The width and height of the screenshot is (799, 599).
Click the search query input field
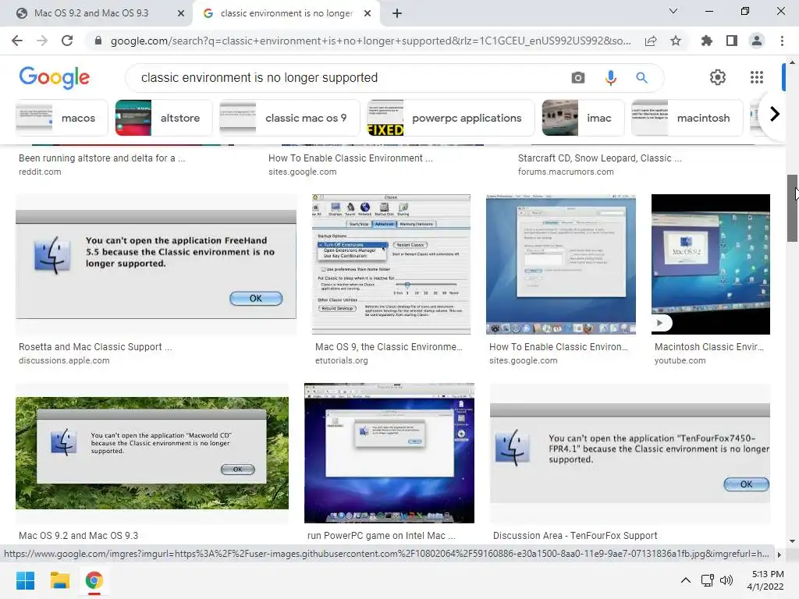pos(346,77)
